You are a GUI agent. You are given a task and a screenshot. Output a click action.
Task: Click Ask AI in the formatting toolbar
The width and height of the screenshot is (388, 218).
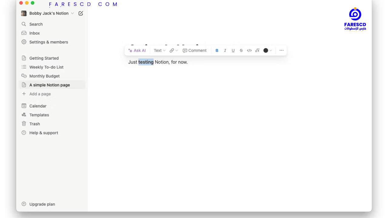point(137,51)
